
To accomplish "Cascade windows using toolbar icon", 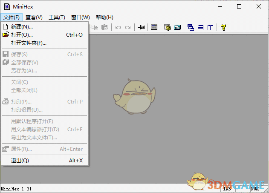I will (191, 27).
